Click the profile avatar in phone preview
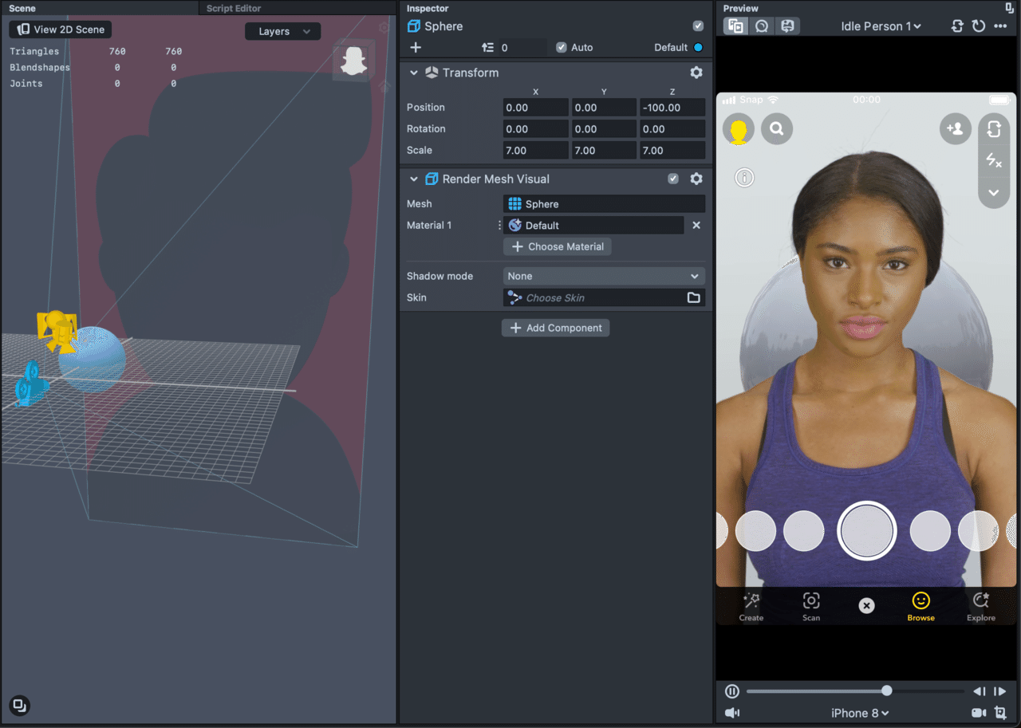 tap(739, 128)
